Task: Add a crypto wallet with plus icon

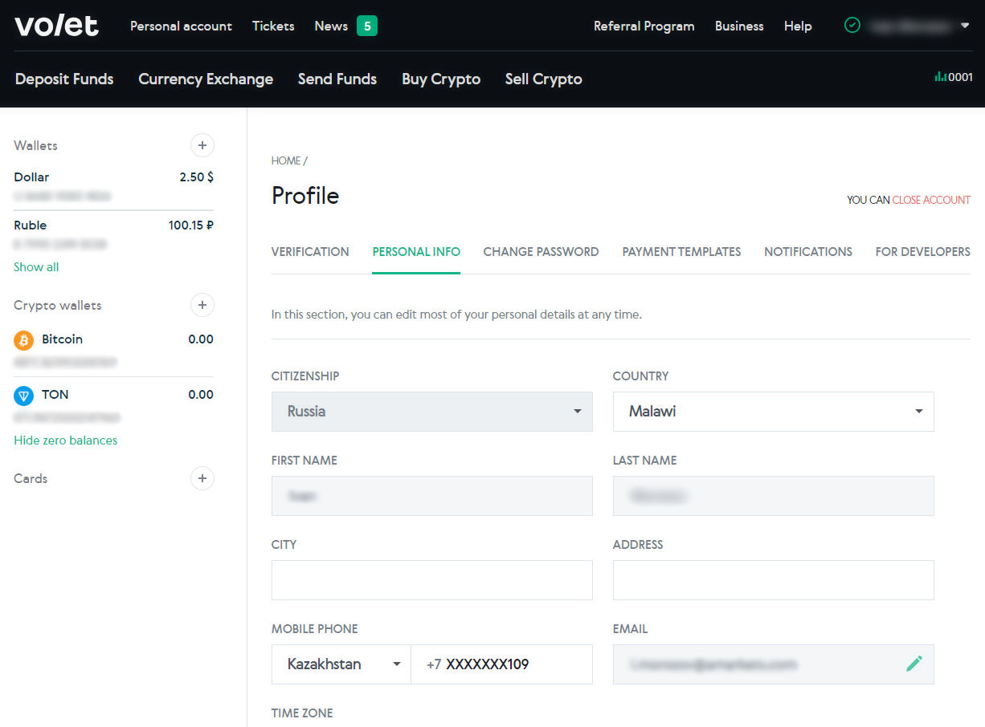Action: tap(202, 305)
